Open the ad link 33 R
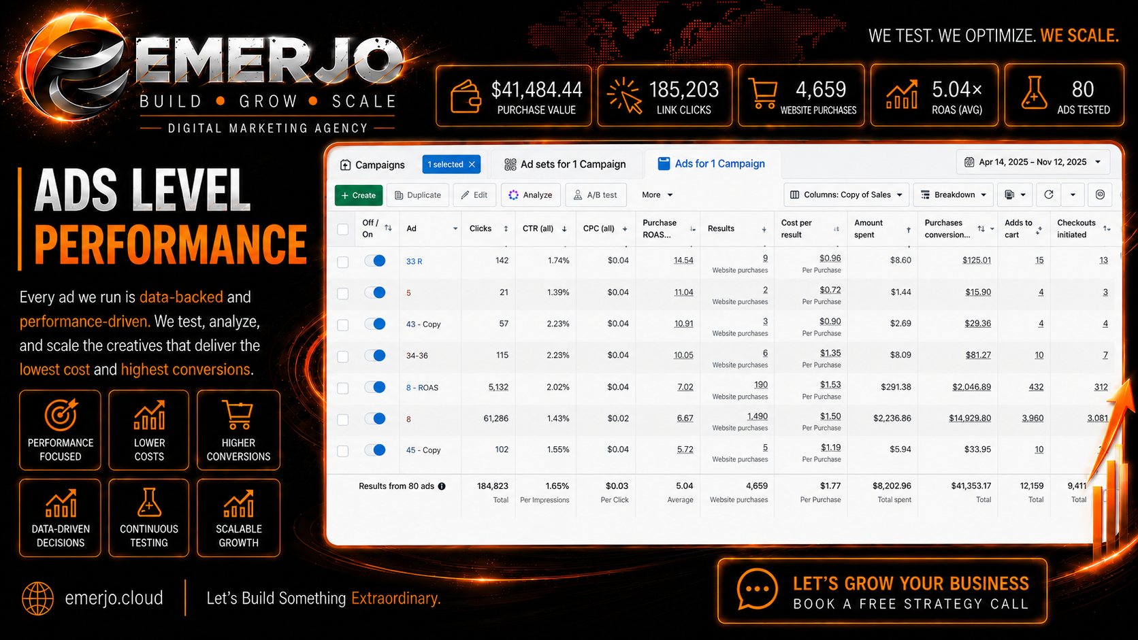 pyautogui.click(x=414, y=261)
